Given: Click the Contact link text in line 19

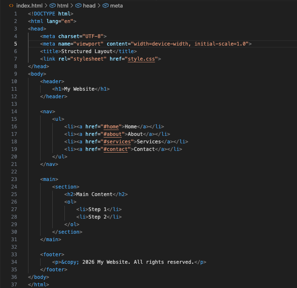Looking at the screenshot, I should point(144,149).
